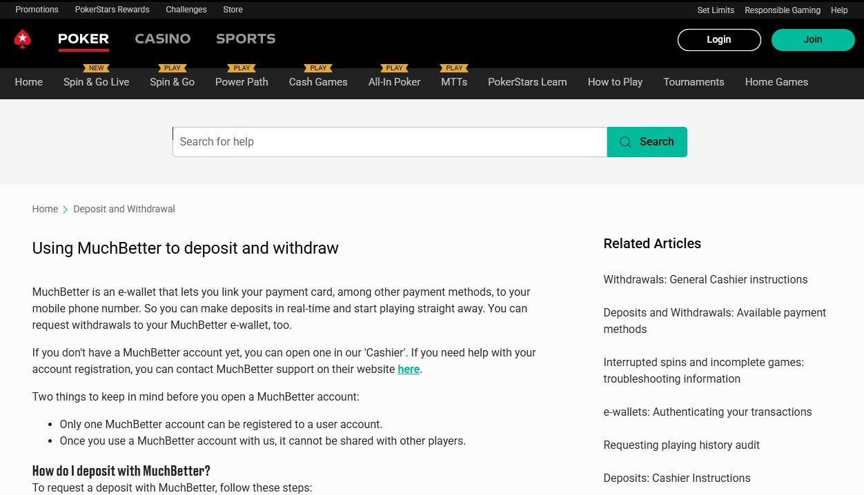The width and height of the screenshot is (864, 495).
Task: Click the PLAY badge above Power Path
Action: pos(241,68)
